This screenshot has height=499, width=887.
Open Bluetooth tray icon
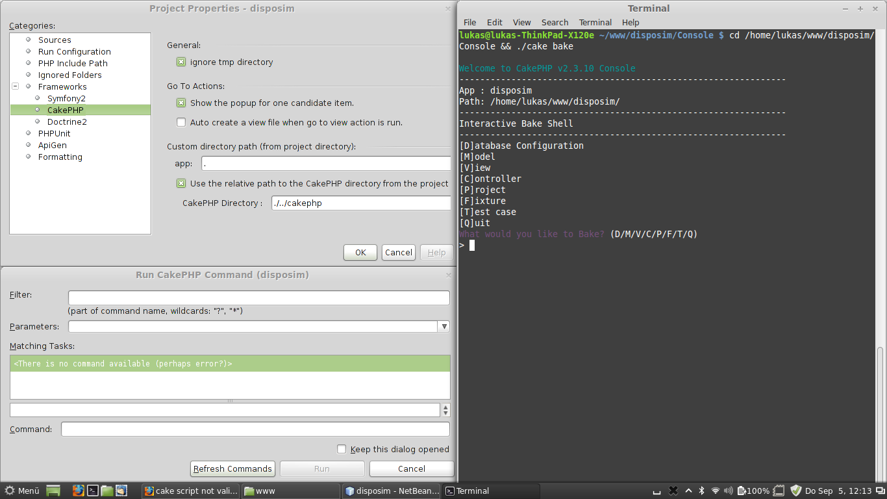(x=701, y=491)
